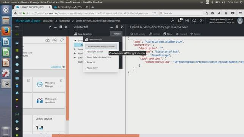Select the Linked services browser tab
Screen dimensions: 244x137
(33, 7)
